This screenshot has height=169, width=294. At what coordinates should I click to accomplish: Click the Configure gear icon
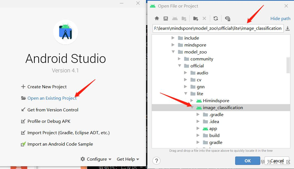(83, 159)
